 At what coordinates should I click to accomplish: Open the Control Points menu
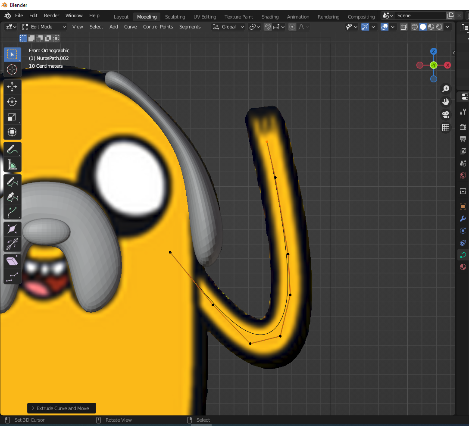click(x=158, y=27)
